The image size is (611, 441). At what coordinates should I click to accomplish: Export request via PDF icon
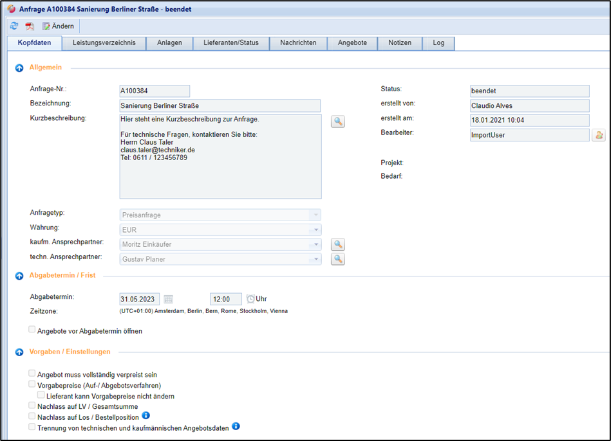30,26
